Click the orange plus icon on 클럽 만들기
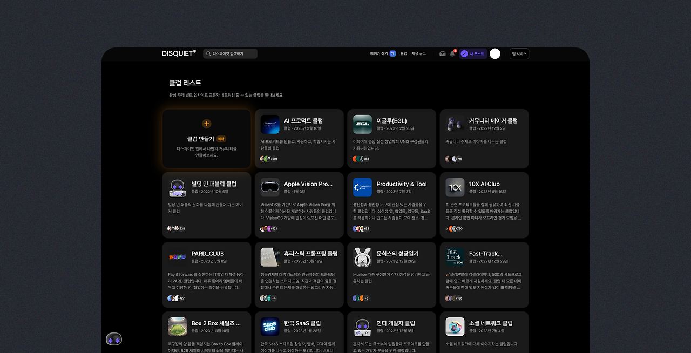This screenshot has width=691, height=353. tap(207, 124)
